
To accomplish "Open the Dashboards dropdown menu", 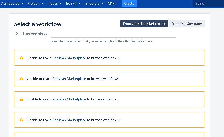I will coord(12,3).
